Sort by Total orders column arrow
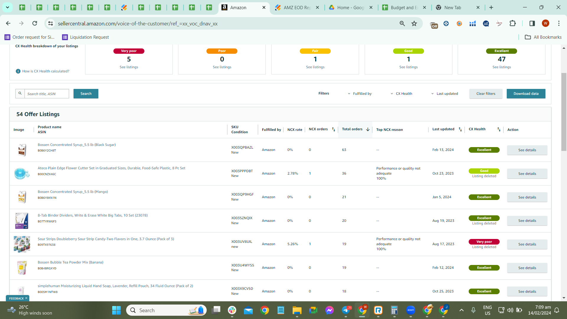Screen dimensions: 567x319 click(368, 129)
